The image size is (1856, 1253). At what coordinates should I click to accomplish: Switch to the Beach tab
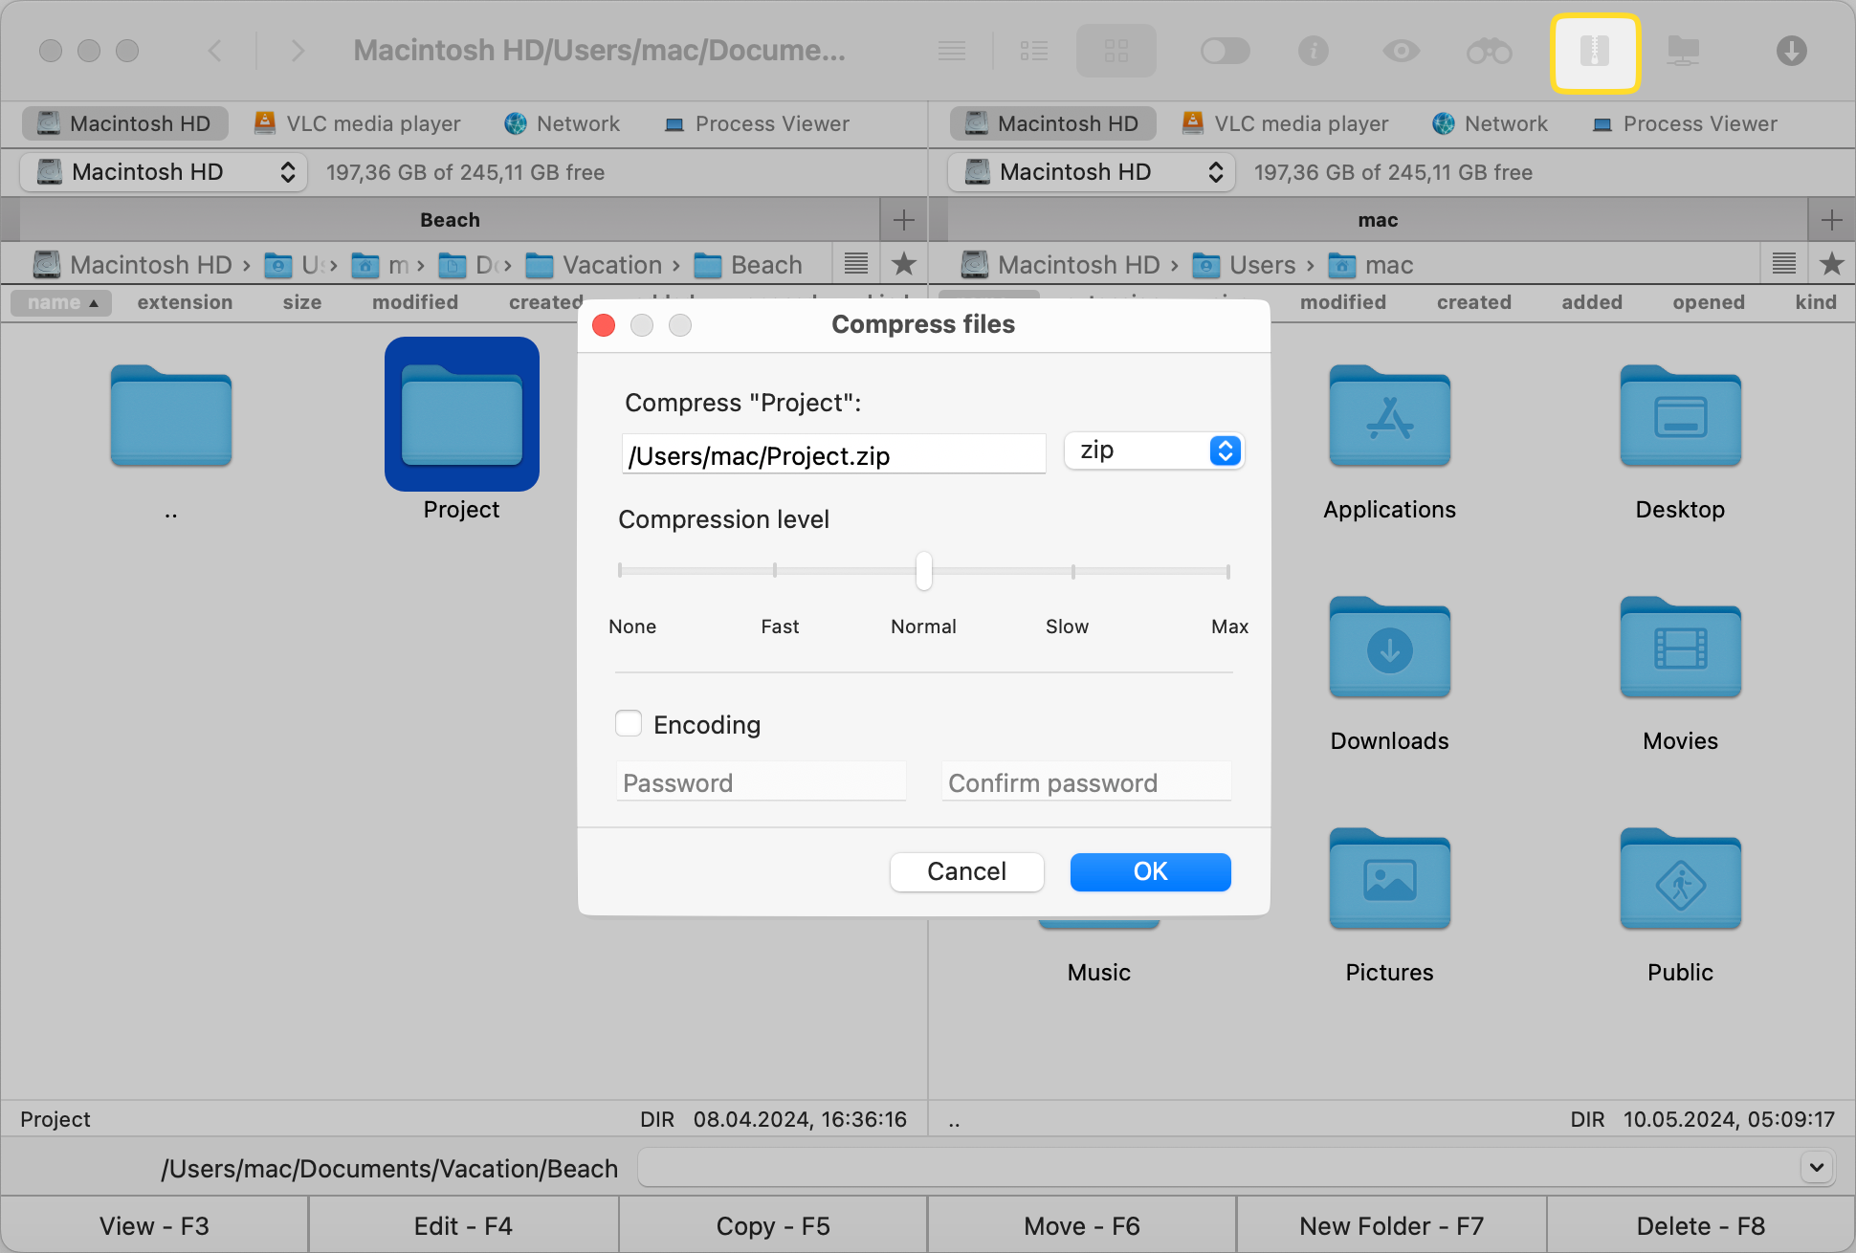pyautogui.click(x=450, y=219)
